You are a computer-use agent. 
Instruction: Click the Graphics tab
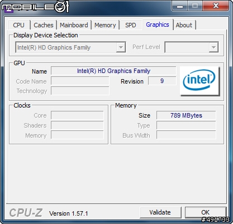coord(158,25)
